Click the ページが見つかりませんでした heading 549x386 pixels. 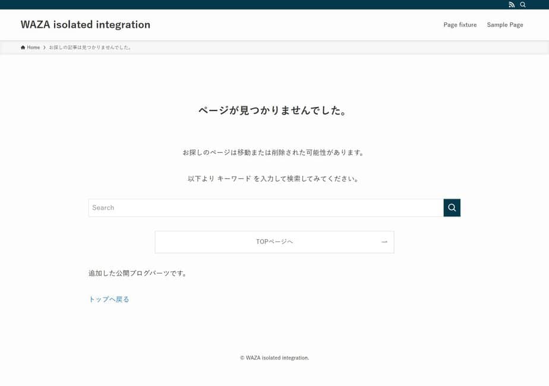click(x=273, y=110)
